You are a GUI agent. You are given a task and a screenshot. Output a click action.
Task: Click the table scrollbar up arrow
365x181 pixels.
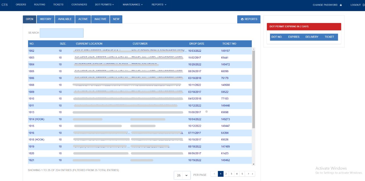254,49
